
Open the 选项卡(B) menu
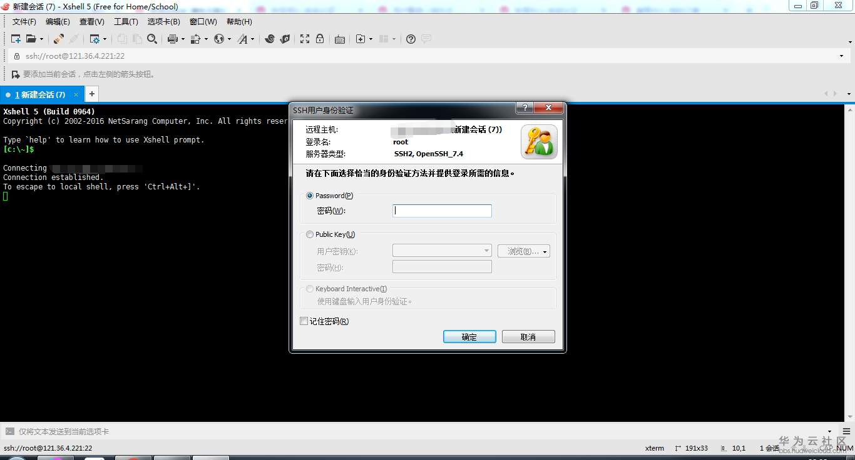pyautogui.click(x=164, y=22)
